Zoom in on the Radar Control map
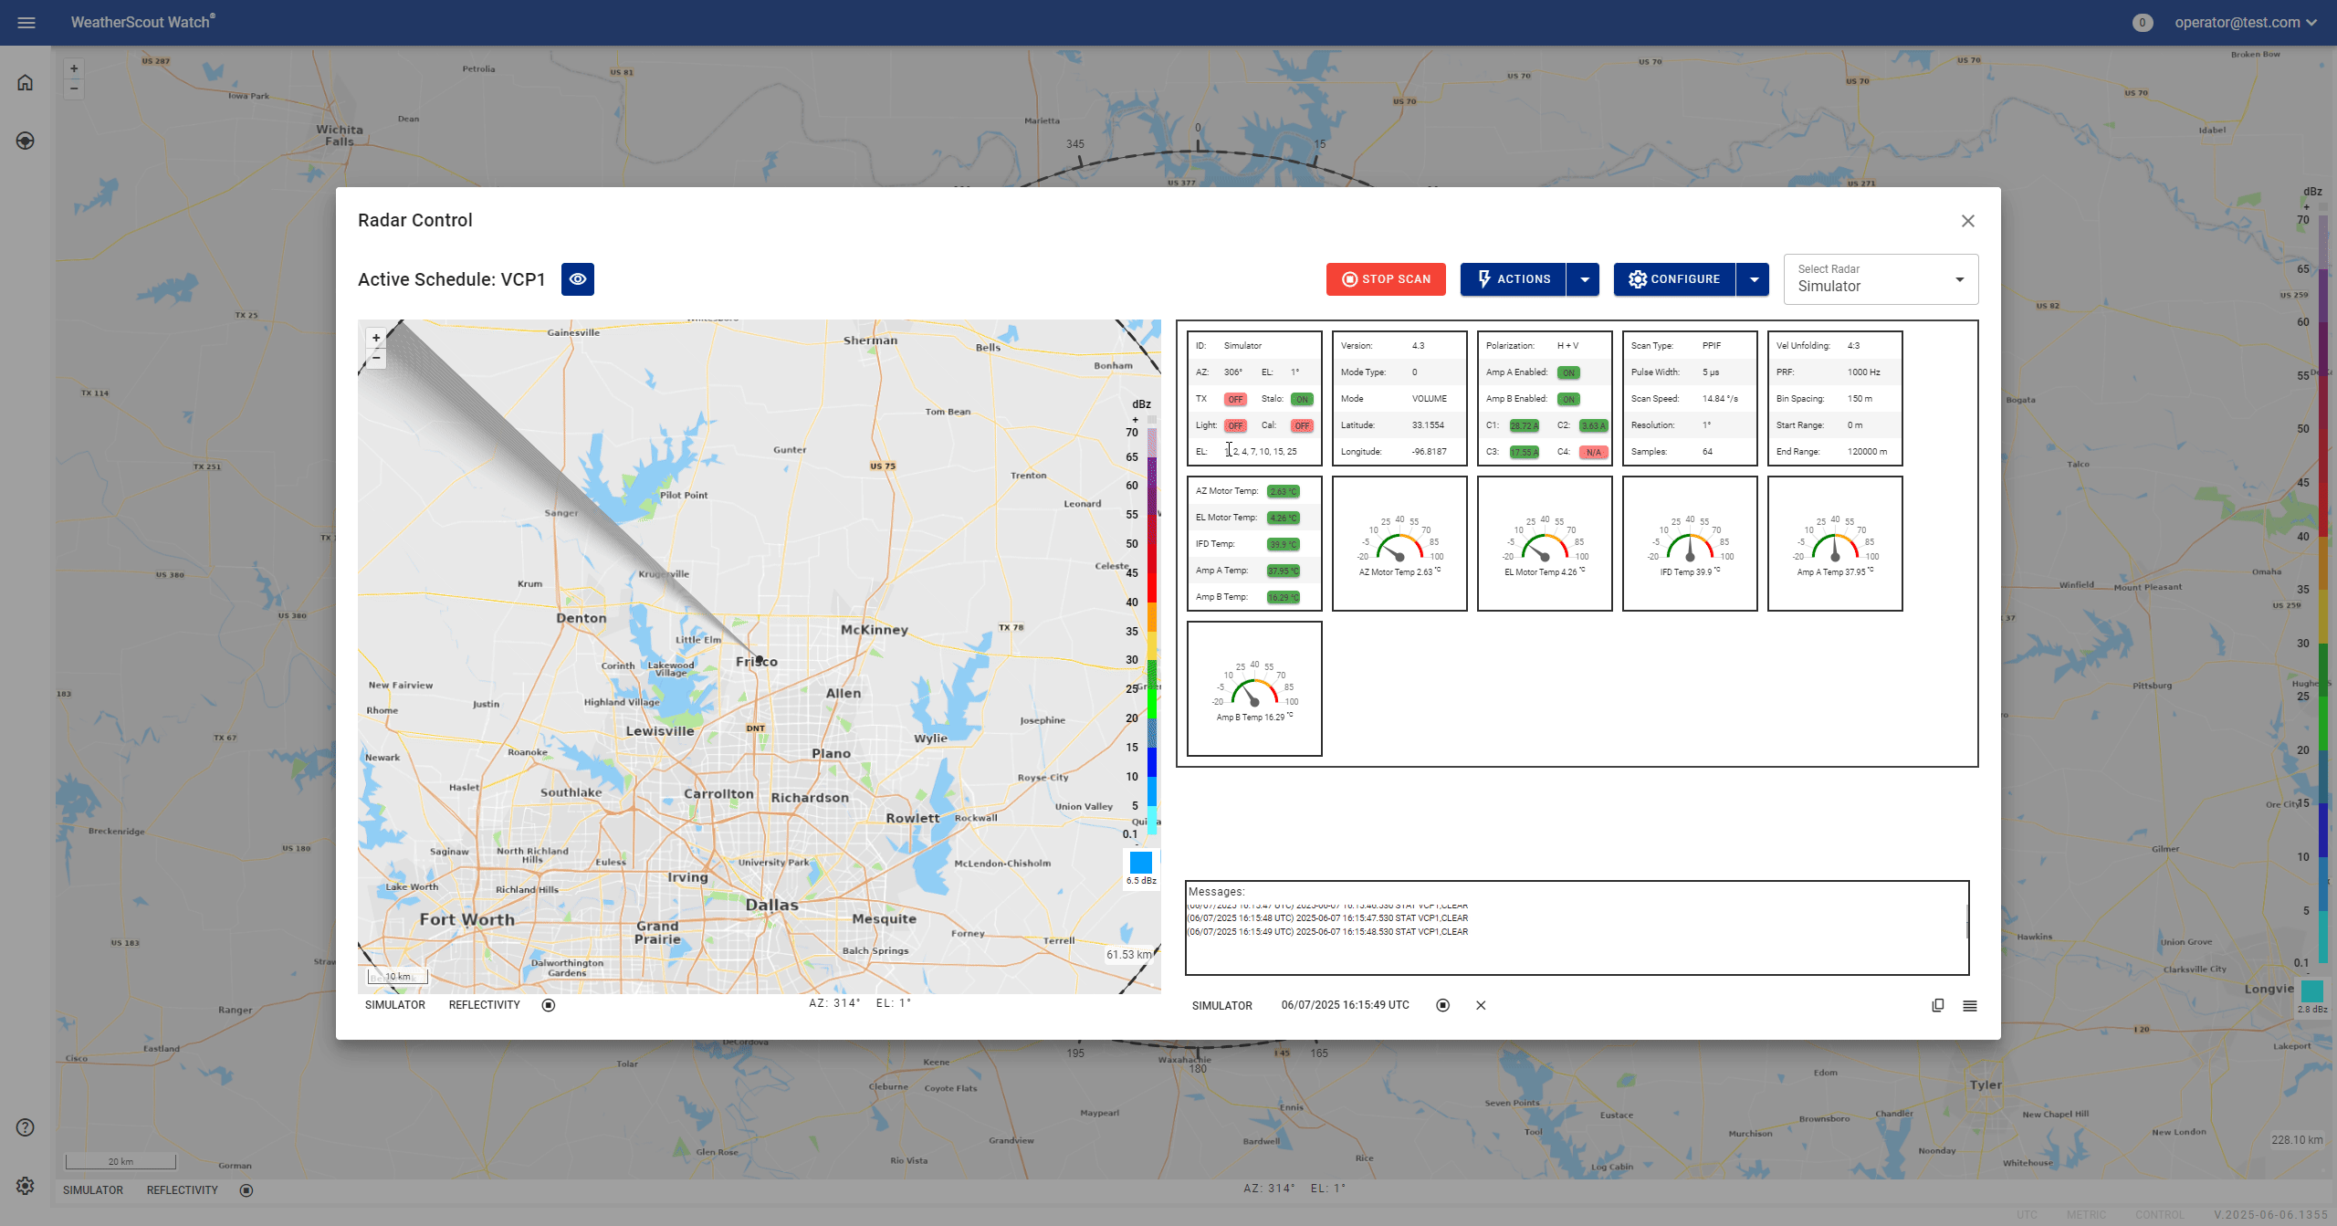This screenshot has width=2337, height=1226. point(376,338)
